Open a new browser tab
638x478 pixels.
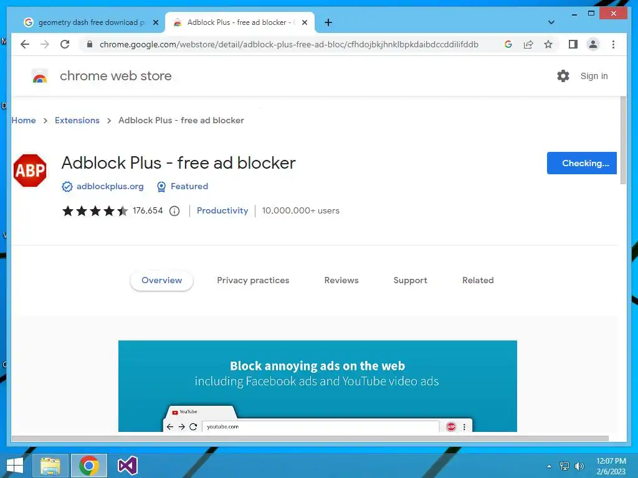point(328,22)
